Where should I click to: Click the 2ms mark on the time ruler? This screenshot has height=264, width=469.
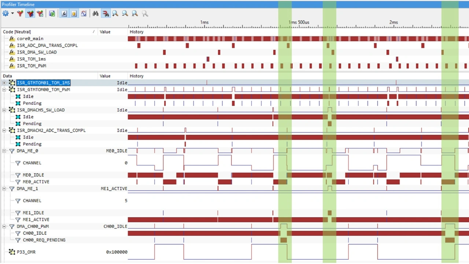pos(394,23)
